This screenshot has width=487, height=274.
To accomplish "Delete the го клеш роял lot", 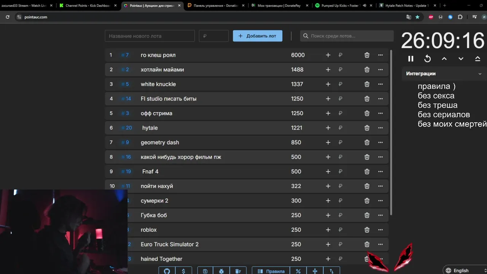I will click(367, 55).
